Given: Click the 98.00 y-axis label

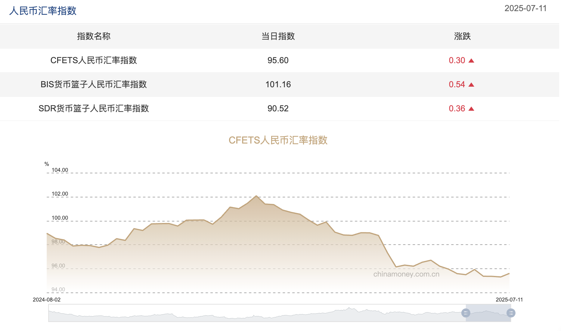Looking at the screenshot, I should point(58,242).
